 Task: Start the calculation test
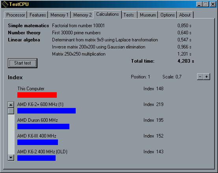22,63
